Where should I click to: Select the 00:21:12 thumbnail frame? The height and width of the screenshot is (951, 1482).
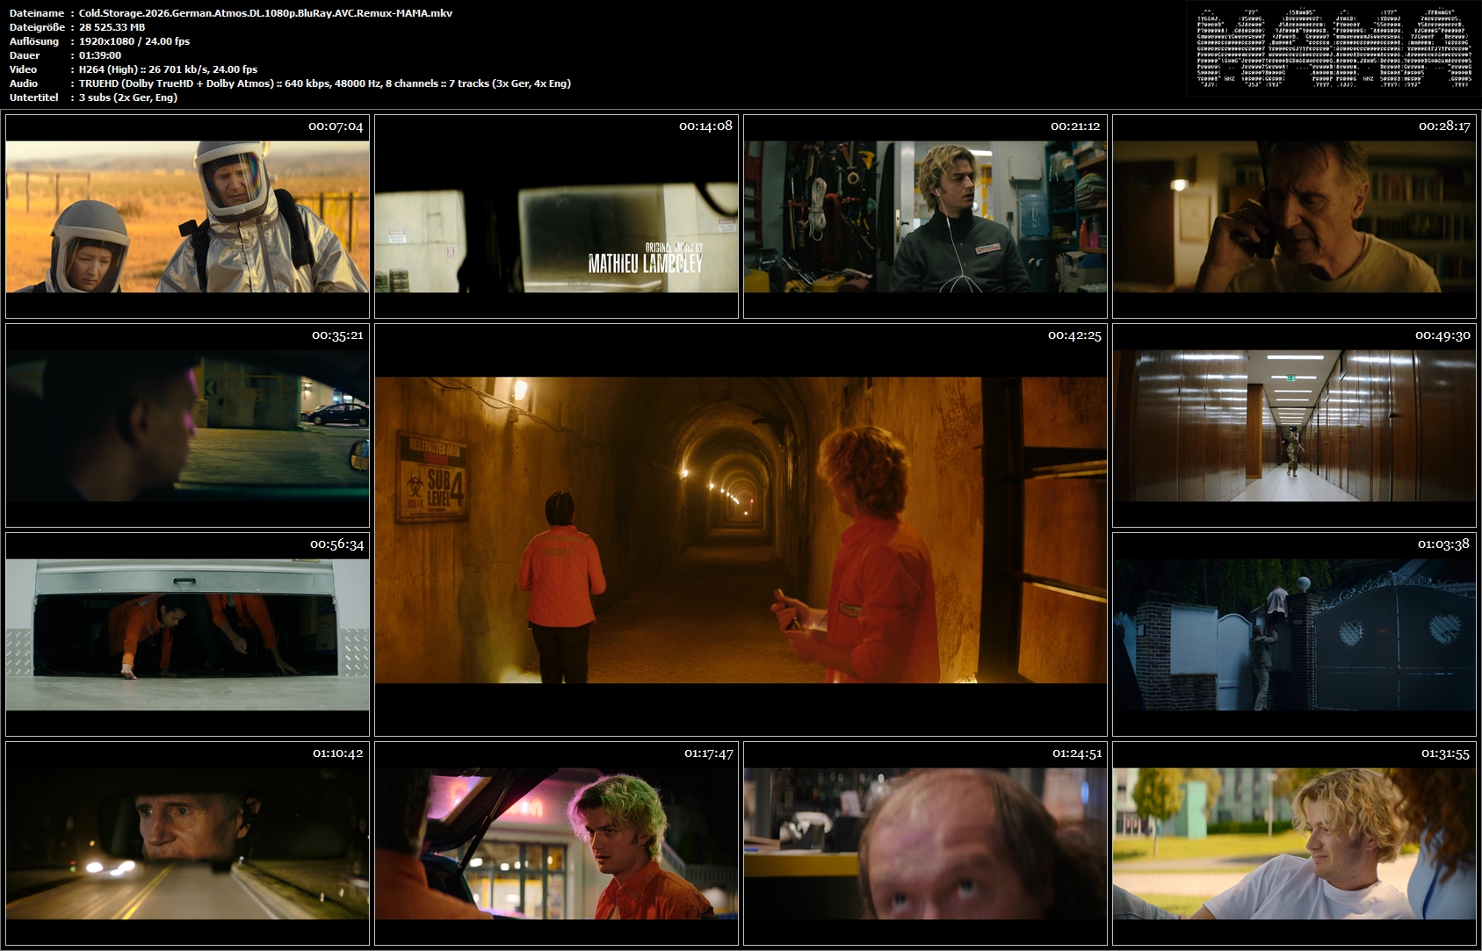(925, 216)
